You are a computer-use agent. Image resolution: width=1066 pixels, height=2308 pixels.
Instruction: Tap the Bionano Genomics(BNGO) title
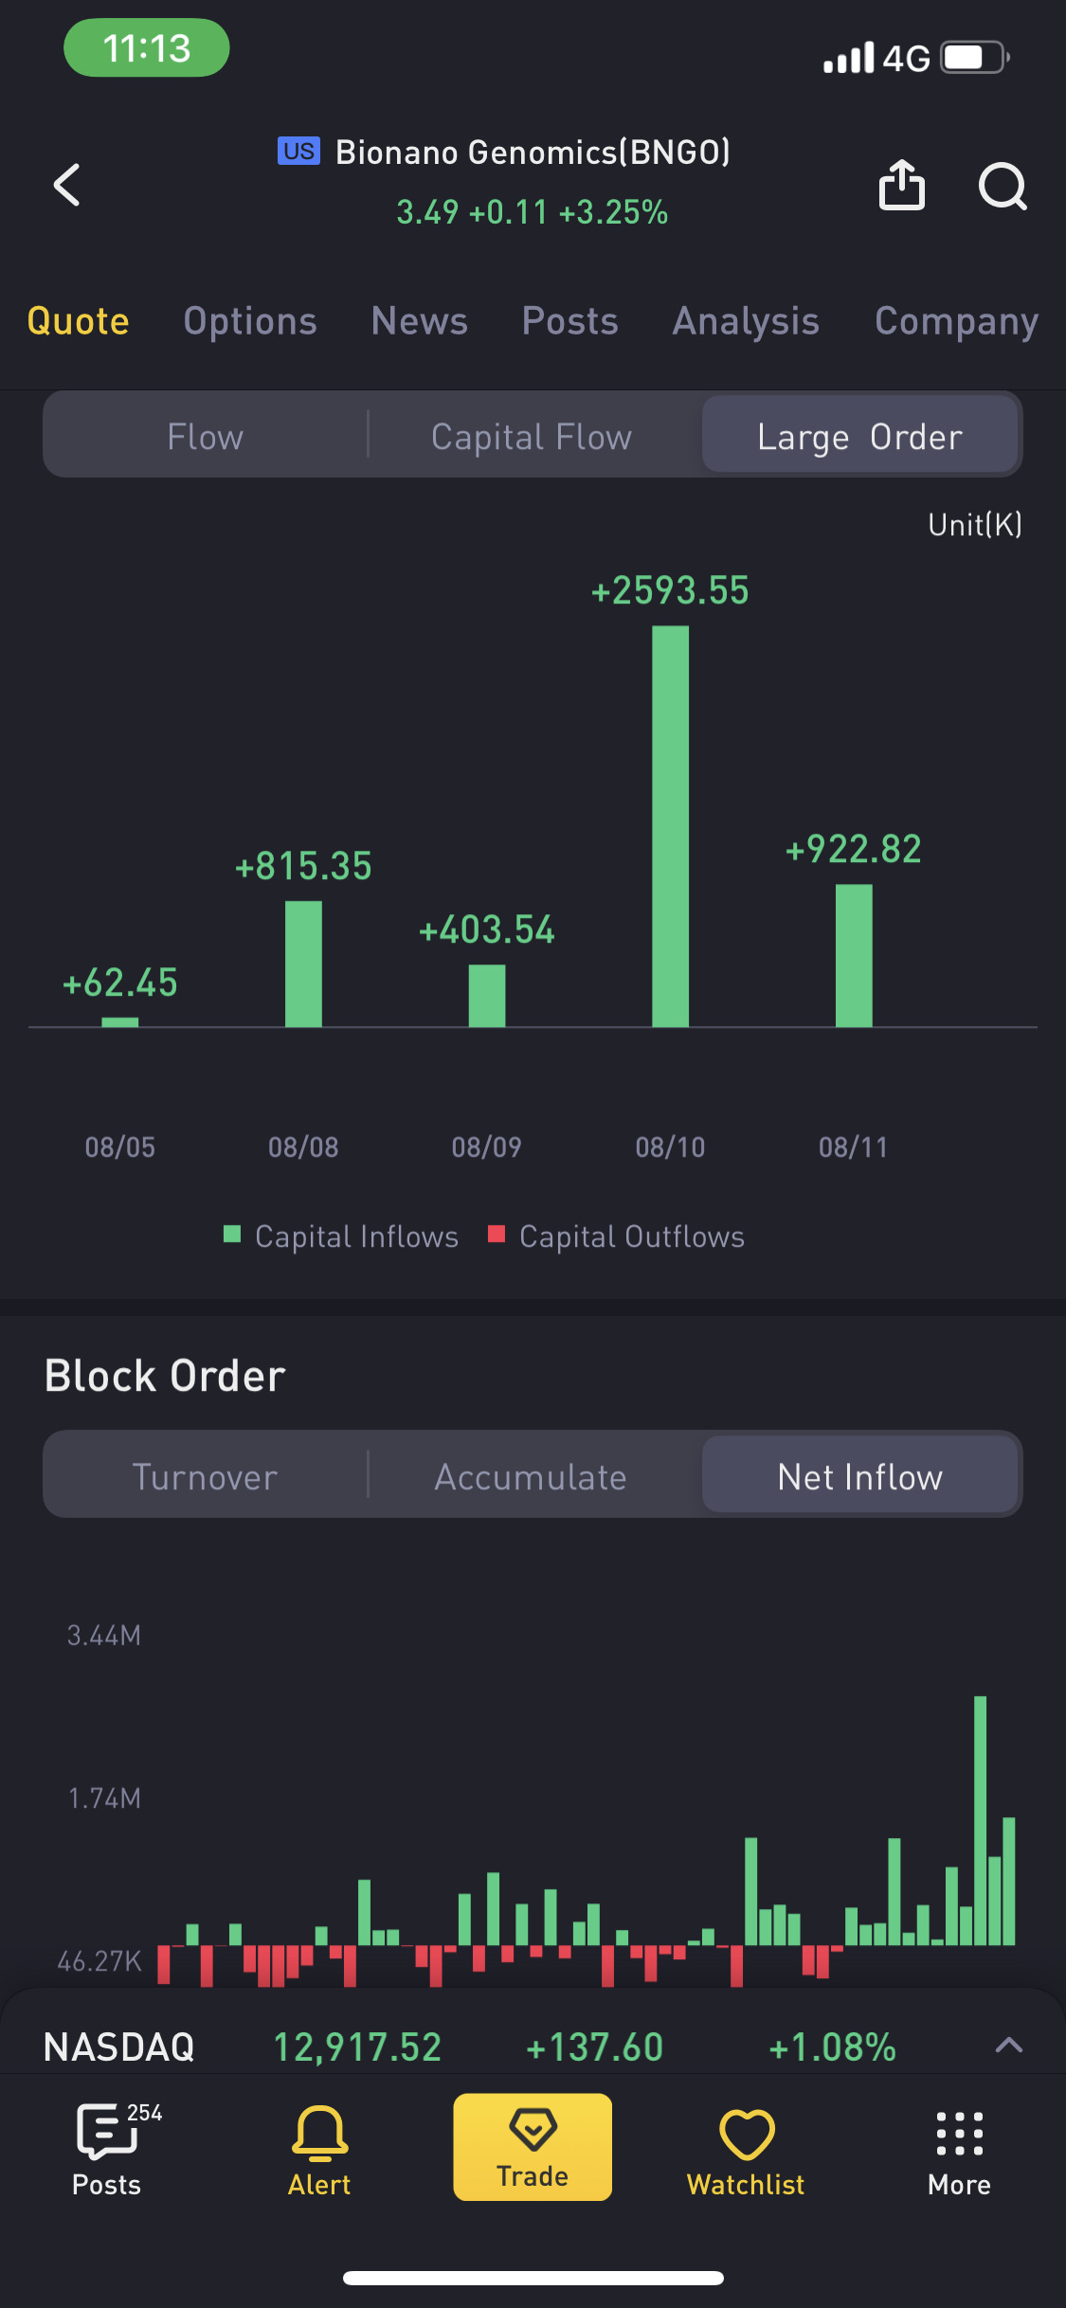click(x=533, y=153)
